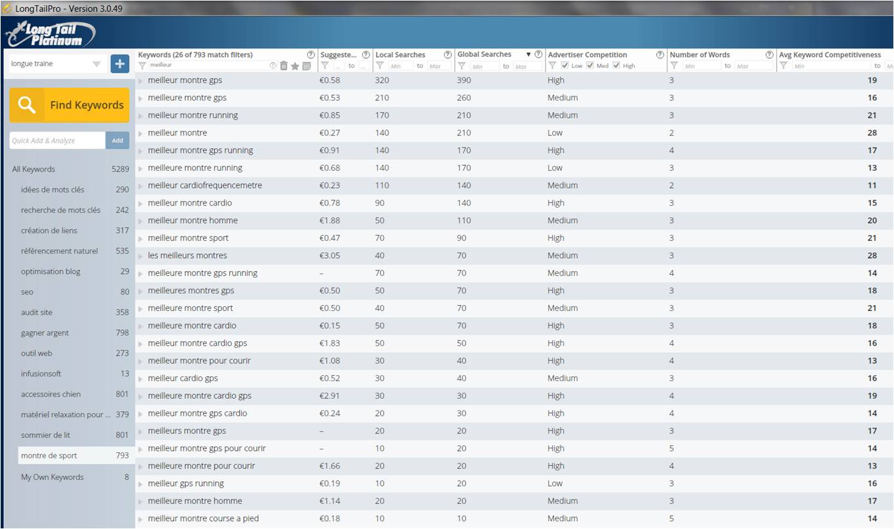Click the Number of Words funnel icon

674,66
